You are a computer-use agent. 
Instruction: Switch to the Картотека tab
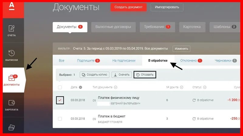pyautogui.click(x=192, y=27)
